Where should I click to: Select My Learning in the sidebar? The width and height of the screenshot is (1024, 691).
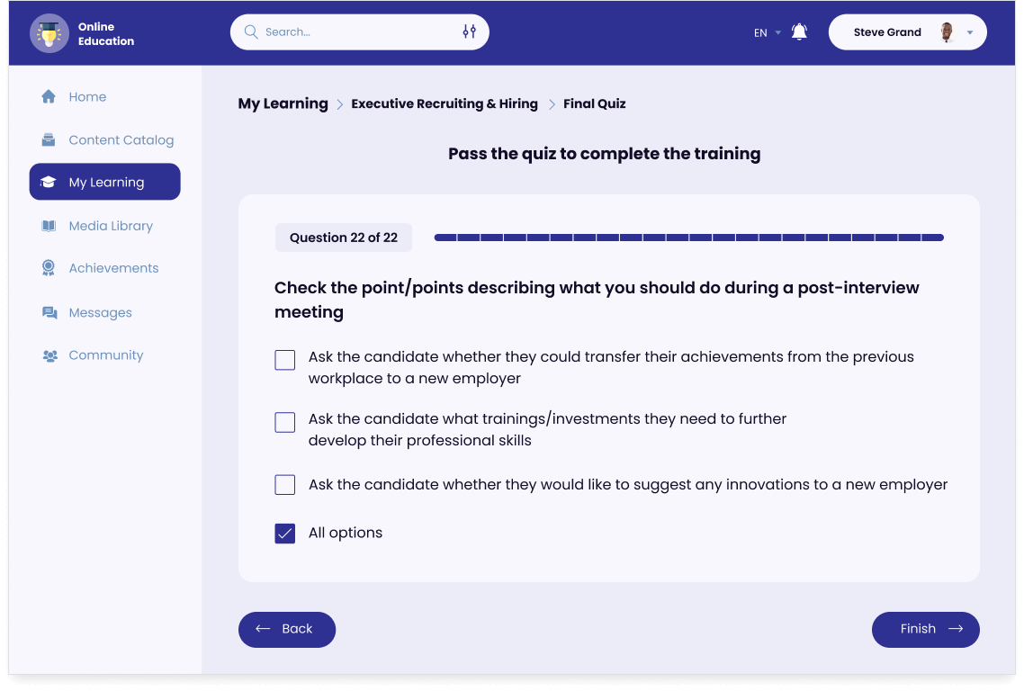105,182
